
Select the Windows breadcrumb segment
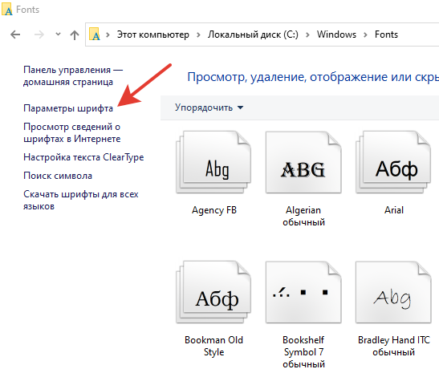pos(336,34)
